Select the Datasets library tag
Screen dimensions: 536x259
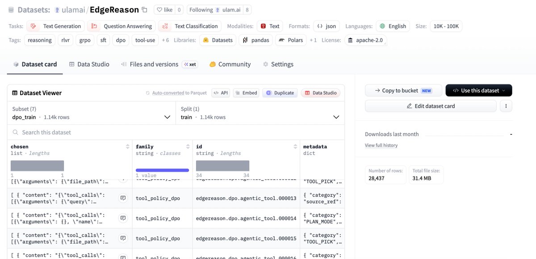tap(218, 40)
